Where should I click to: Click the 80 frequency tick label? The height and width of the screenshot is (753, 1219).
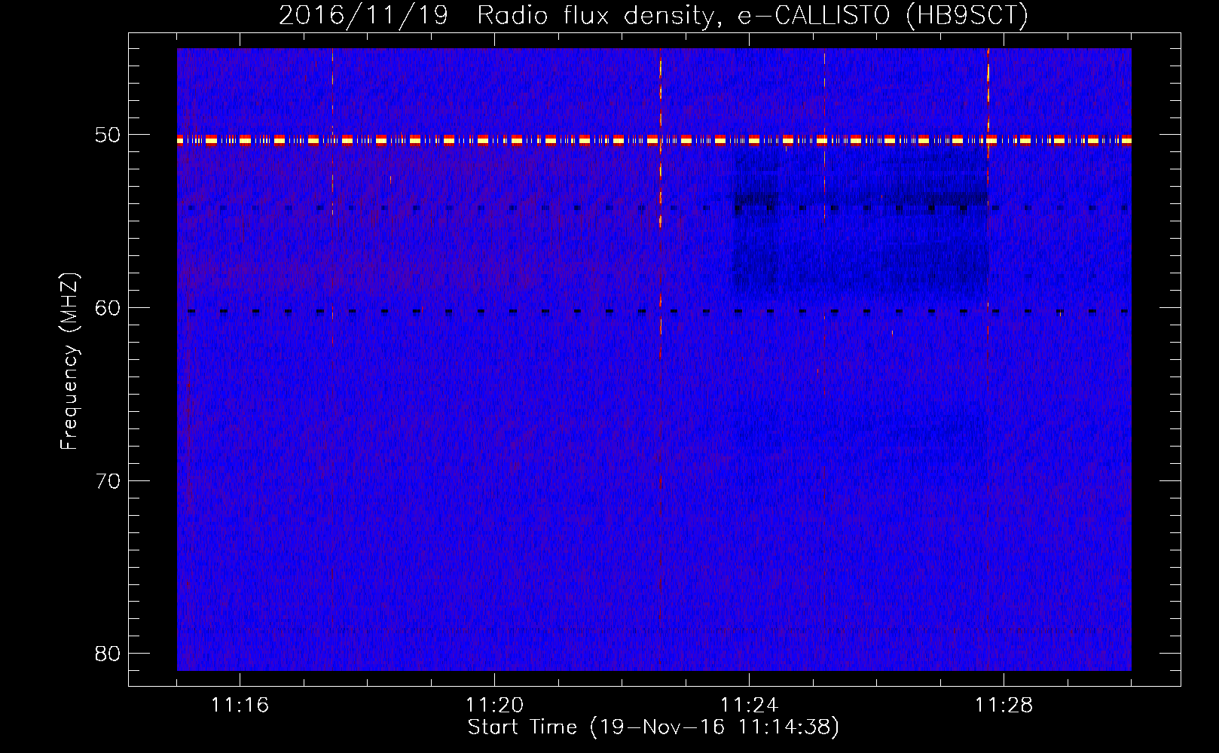(108, 654)
